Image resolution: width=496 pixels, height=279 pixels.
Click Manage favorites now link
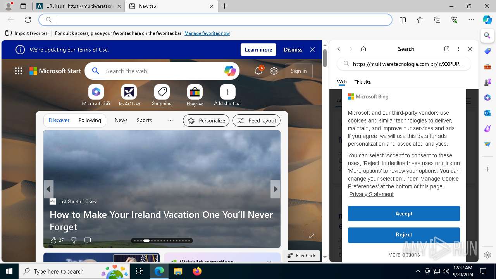tap(207, 33)
